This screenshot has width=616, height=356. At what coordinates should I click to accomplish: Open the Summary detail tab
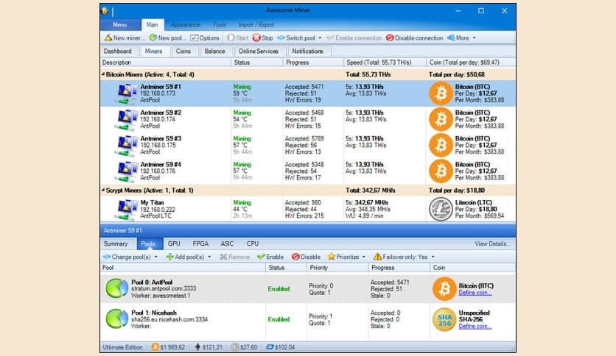tap(116, 243)
